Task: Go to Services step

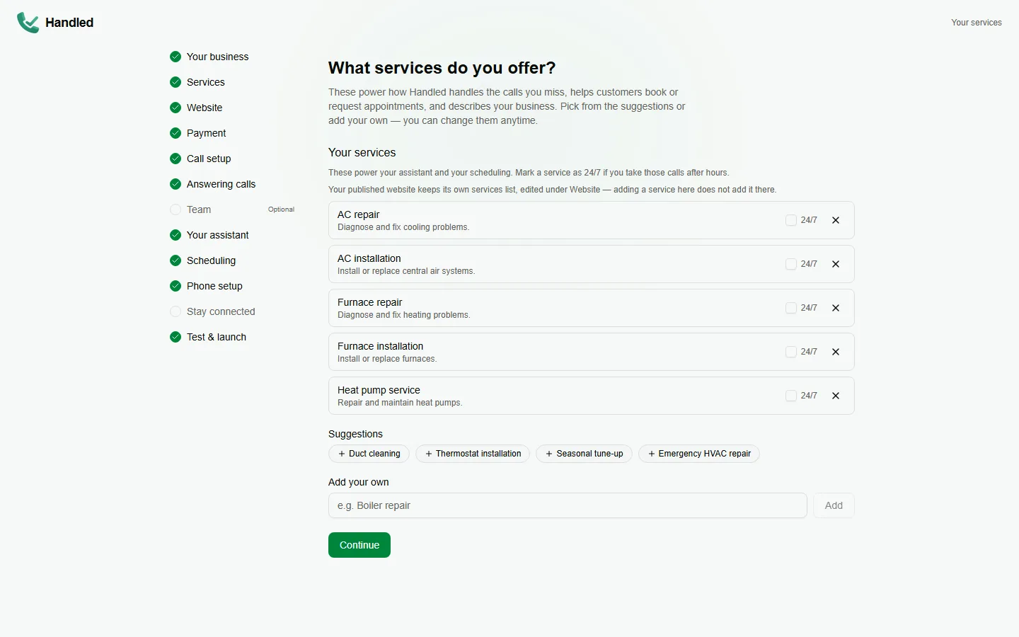Action: 205,82
